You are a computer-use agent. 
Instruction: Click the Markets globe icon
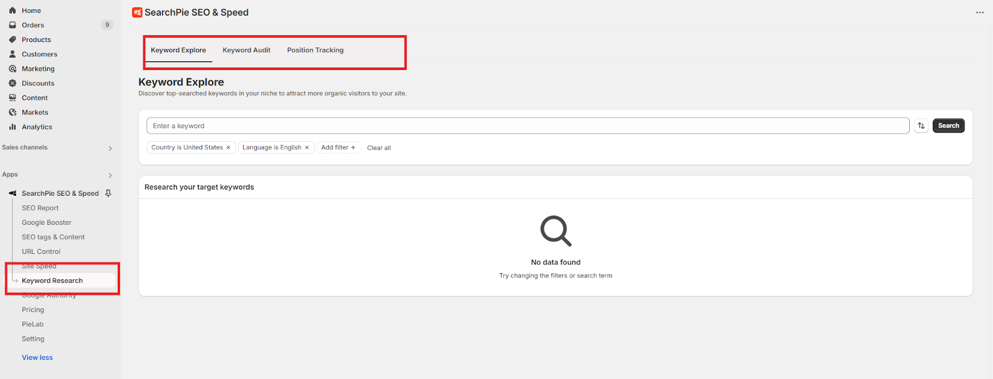pyautogui.click(x=12, y=113)
